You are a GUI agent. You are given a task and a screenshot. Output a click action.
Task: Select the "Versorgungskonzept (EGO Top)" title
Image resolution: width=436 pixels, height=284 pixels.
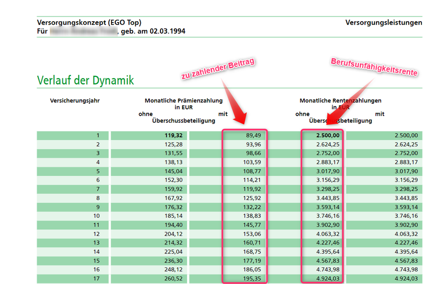point(89,23)
